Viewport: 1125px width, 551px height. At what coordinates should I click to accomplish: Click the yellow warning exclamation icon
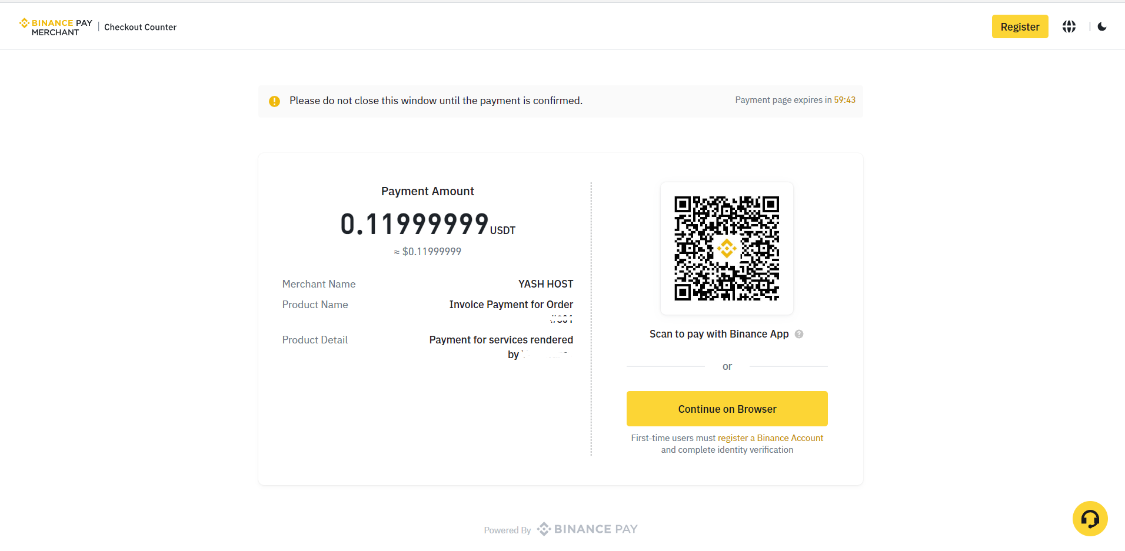point(274,101)
